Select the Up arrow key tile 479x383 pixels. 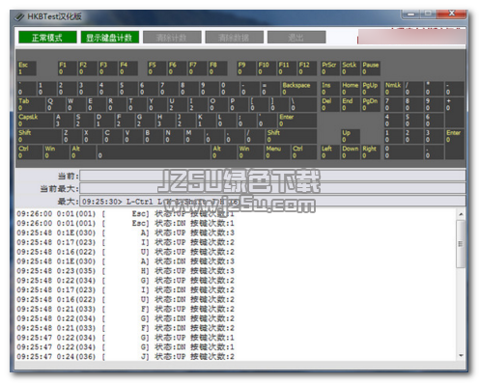[351, 136]
